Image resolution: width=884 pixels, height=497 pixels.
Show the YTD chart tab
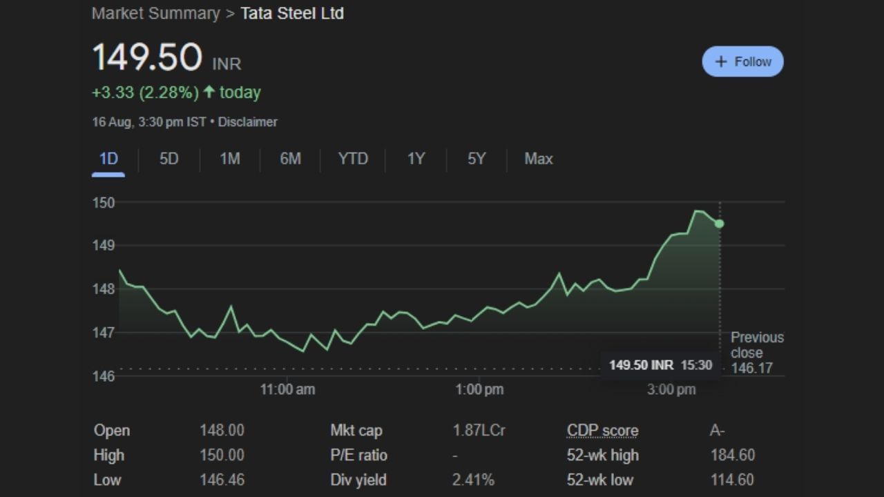(x=353, y=159)
